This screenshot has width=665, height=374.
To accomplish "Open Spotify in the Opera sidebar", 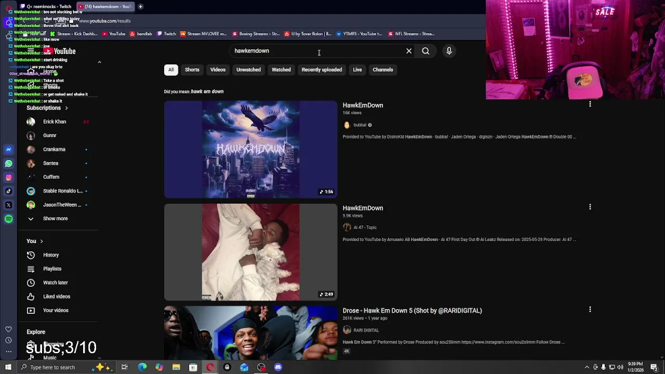I will tap(8, 219).
